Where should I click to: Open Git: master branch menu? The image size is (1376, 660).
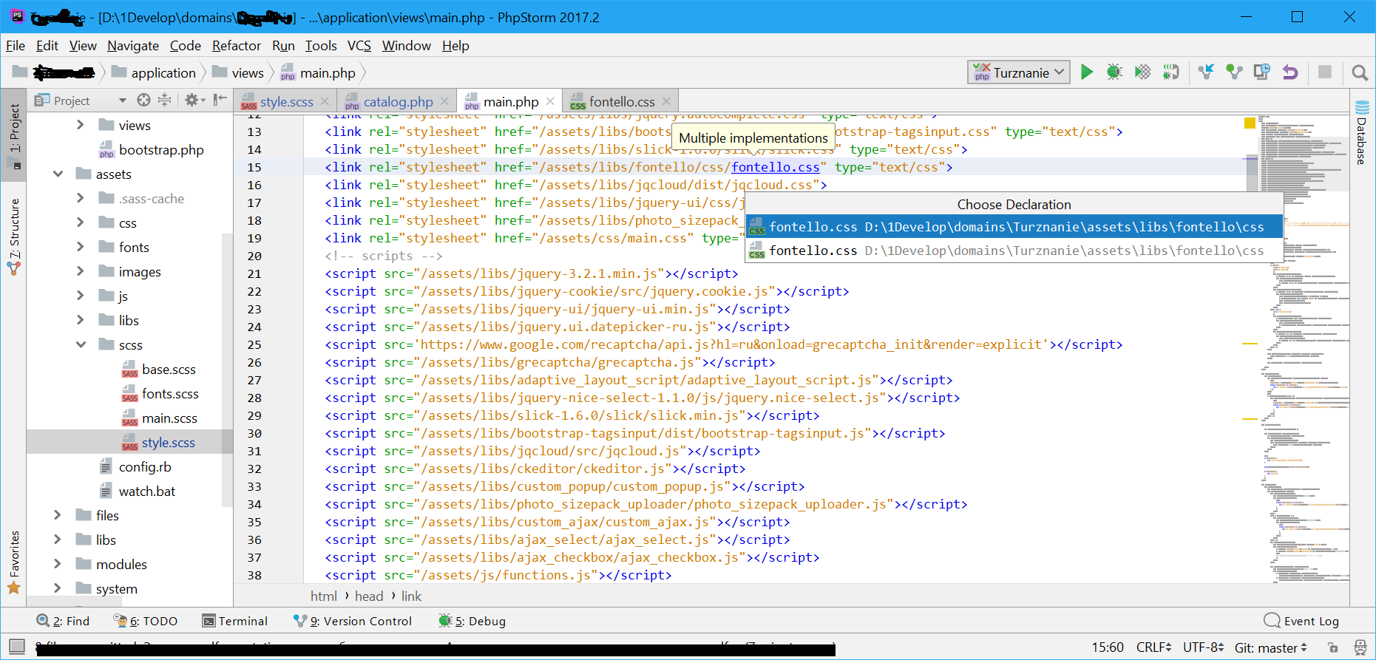pos(1271,647)
